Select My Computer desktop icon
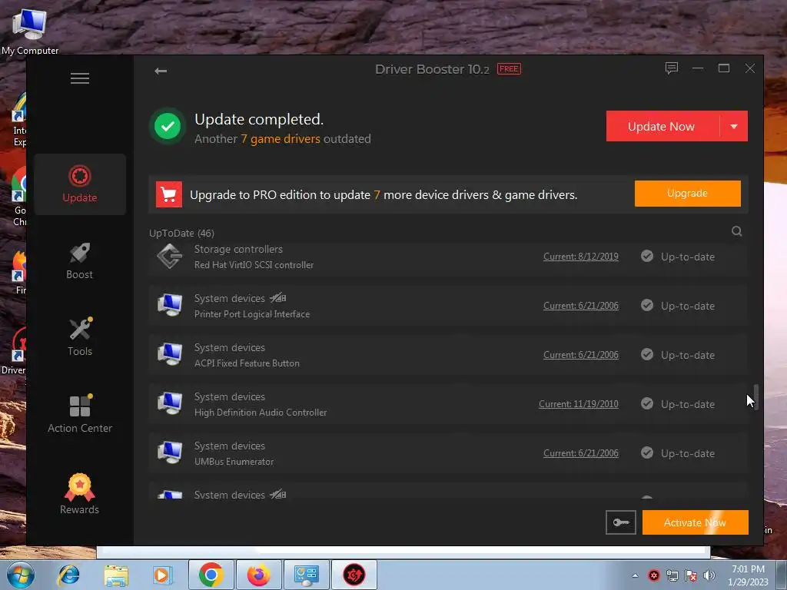The image size is (787, 590). tap(30, 31)
